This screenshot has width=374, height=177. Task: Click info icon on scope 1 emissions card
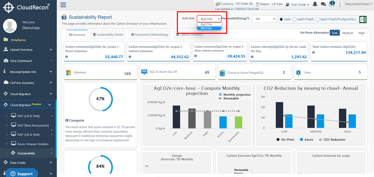67,57
